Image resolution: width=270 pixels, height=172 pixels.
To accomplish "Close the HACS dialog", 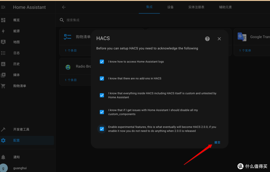I will click(x=219, y=39).
